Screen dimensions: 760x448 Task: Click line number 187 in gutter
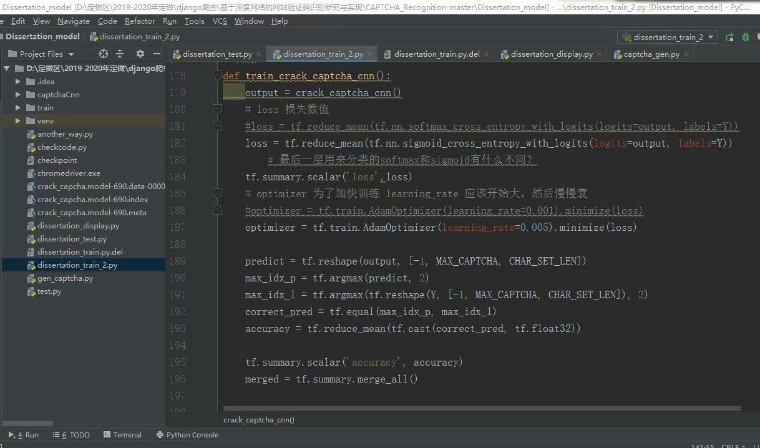click(x=178, y=227)
